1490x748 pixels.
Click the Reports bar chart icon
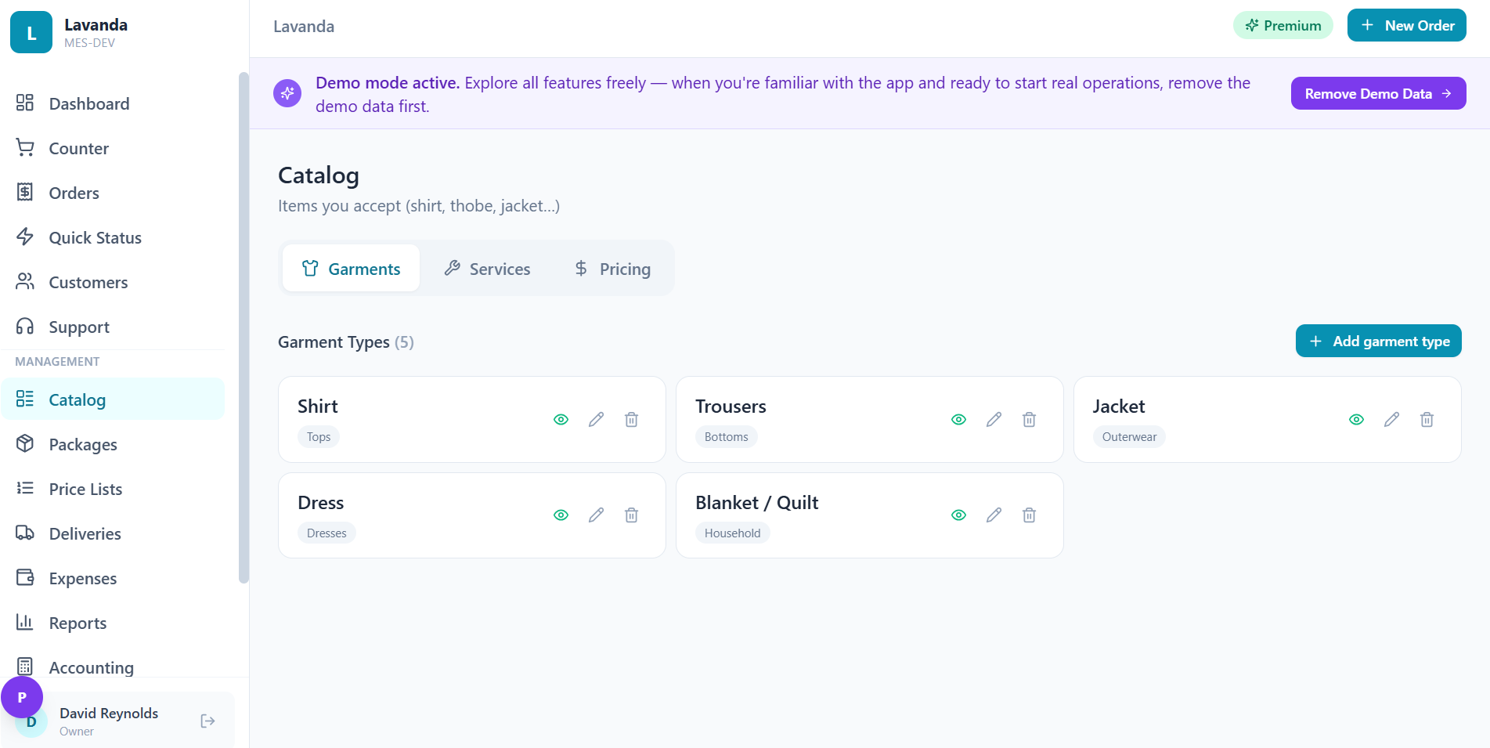[25, 622]
